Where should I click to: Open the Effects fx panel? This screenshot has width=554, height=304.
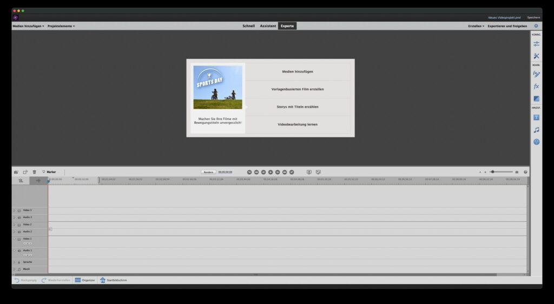(x=536, y=87)
